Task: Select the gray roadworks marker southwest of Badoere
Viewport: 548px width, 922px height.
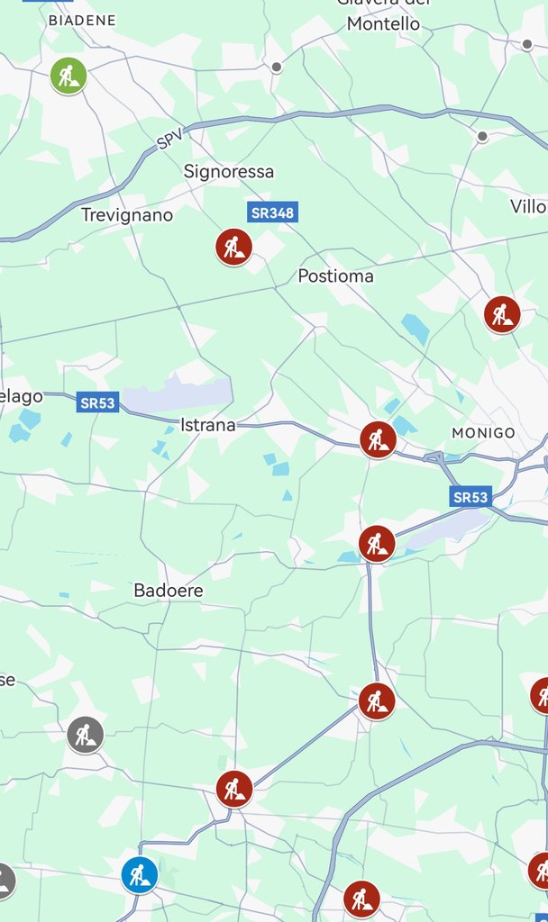Action: coord(86,735)
